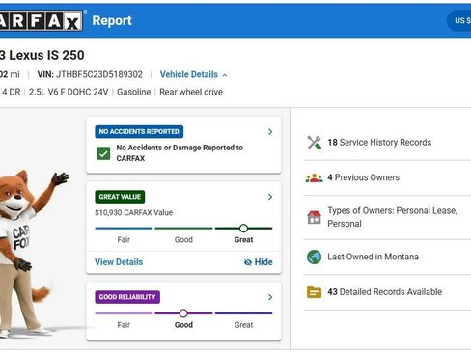471x353 pixels.
Task: Click the GREAT VALUE badge
Action: coord(120,197)
